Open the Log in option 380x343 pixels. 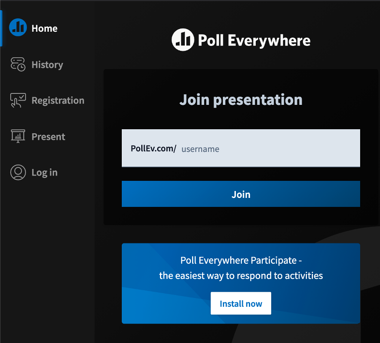click(44, 172)
